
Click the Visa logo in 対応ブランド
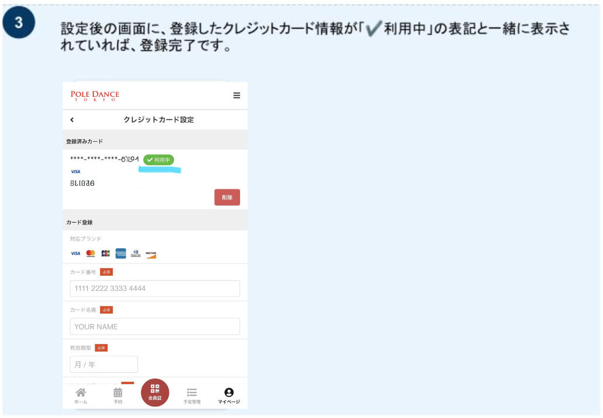75,254
